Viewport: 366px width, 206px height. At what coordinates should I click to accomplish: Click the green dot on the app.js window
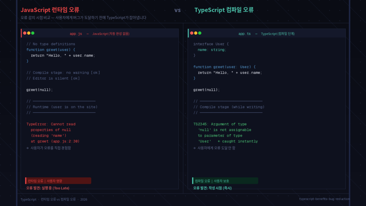[33, 33]
